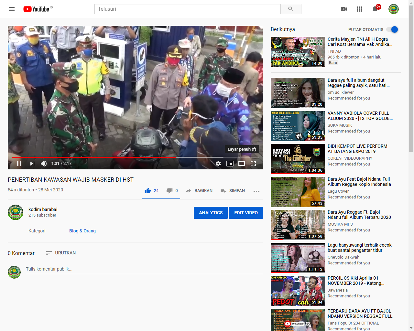The height and width of the screenshot is (331, 414).
Task: Click the Analytics button
Action: coord(211,213)
